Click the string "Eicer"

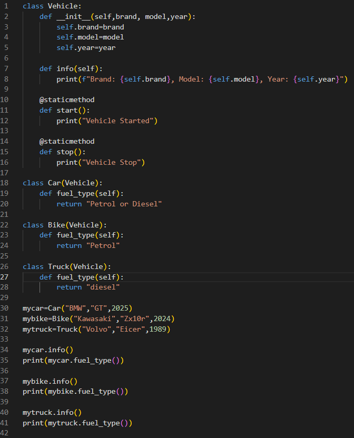pos(130,330)
